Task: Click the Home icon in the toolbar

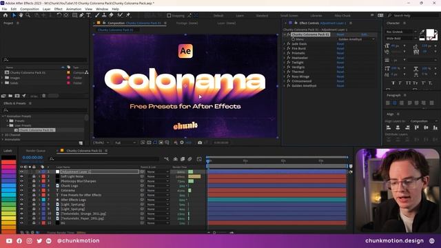Action: tap(6, 15)
